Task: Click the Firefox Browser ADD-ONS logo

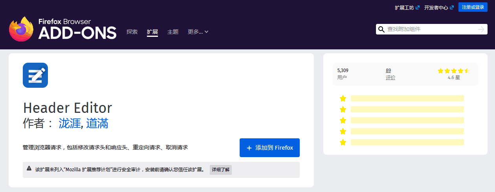Action: click(63, 29)
